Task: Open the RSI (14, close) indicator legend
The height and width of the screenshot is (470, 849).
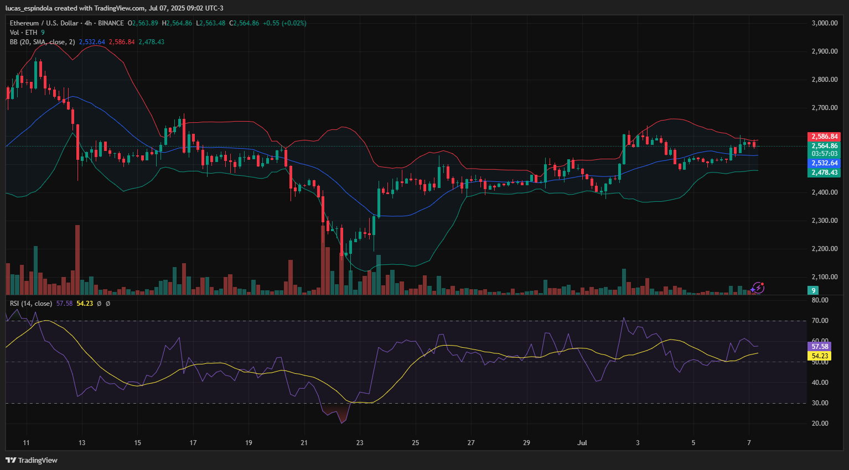Action: 31,304
